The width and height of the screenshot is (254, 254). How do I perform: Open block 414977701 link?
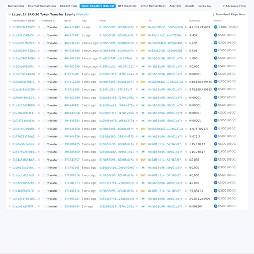72,74
